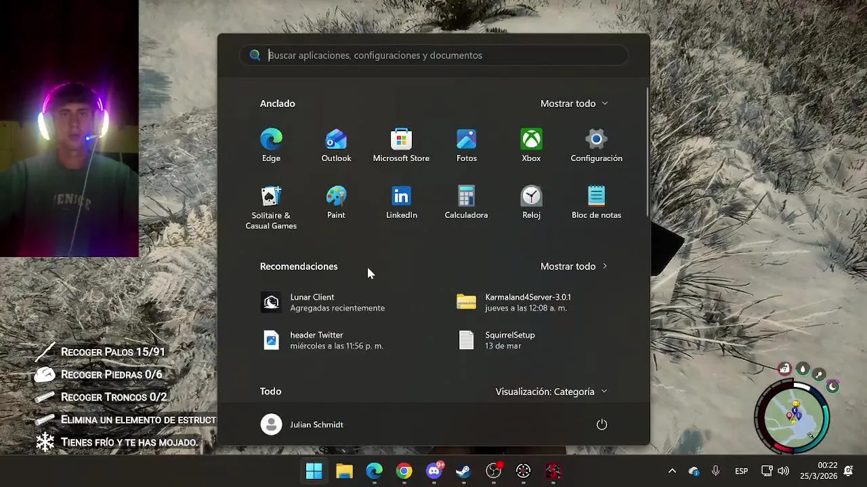This screenshot has width=867, height=487.
Task: Launch the Xbox app
Action: coord(531,145)
